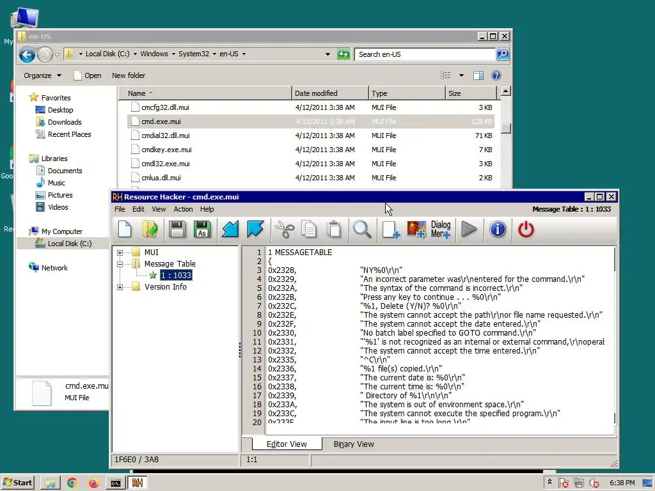655x491 pixels.
Task: Click Documents under Libraries sidebar
Action: click(65, 171)
